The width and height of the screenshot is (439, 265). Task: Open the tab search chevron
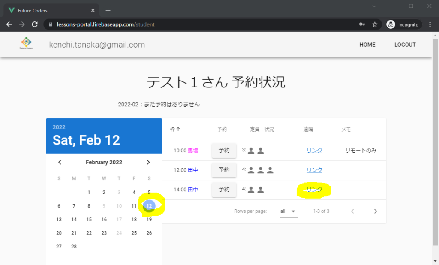[374, 6]
